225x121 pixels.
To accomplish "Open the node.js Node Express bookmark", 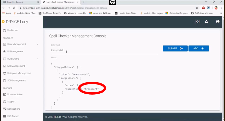I will pos(24,13).
